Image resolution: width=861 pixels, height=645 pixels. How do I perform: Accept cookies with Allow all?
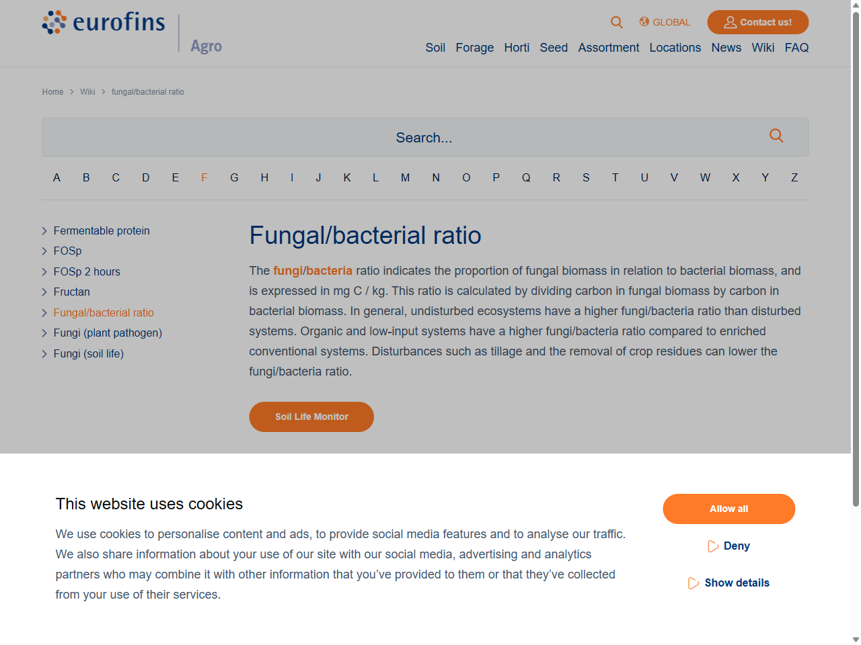point(729,509)
